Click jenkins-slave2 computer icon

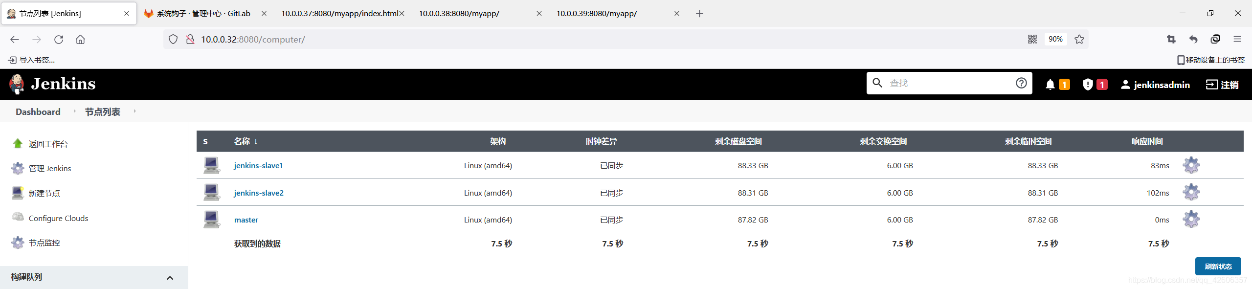pos(212,192)
